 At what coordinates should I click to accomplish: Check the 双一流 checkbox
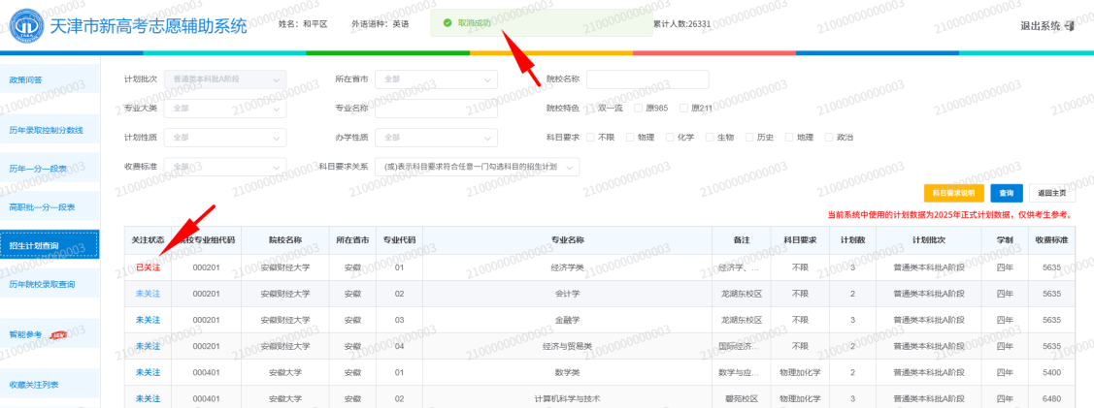[x=591, y=108]
